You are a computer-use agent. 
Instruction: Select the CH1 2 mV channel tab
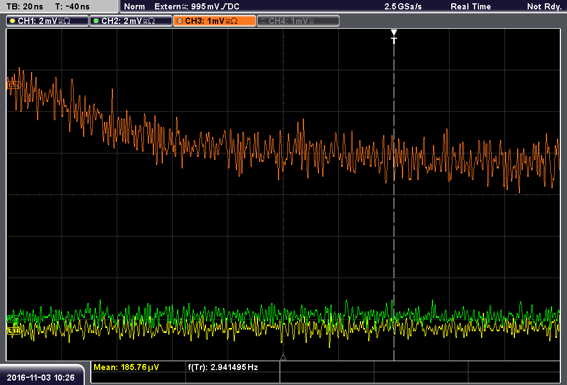coord(48,21)
